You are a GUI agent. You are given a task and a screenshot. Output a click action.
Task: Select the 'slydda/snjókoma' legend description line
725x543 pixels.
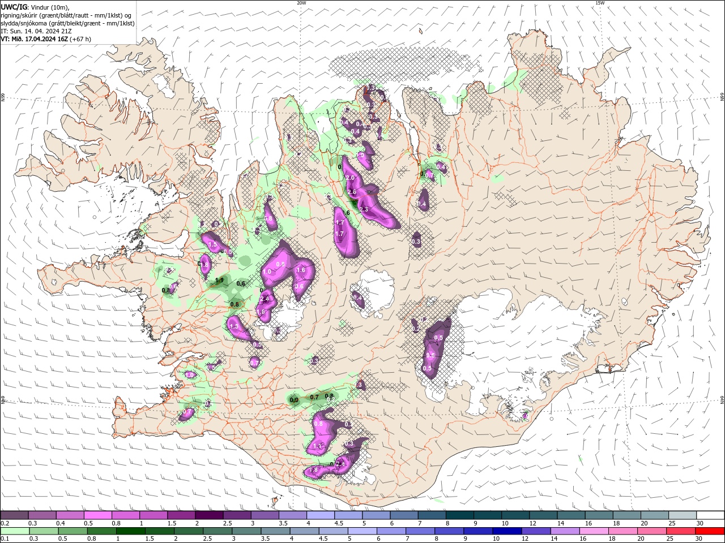[68, 23]
